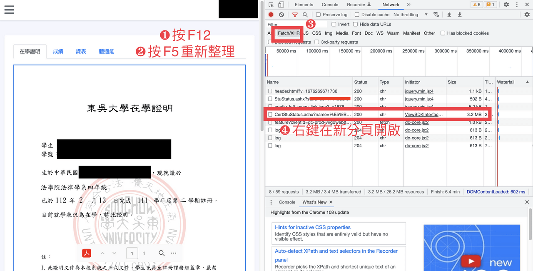
Task: Filter requests by WS type
Action: [380, 33]
